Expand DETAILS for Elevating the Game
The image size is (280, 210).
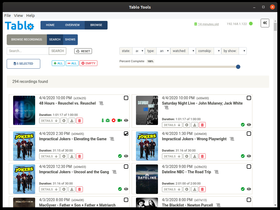pyautogui.click(x=49, y=156)
